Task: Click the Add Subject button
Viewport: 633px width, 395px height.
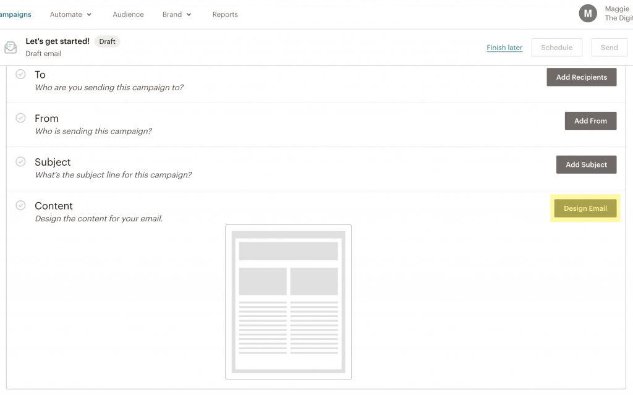Action: pos(586,164)
